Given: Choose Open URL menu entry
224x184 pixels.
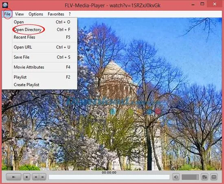Looking at the screenshot, I should click(44, 47).
